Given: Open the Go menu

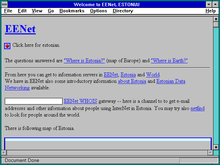Looking at the screenshot, I should tap(51, 11).
